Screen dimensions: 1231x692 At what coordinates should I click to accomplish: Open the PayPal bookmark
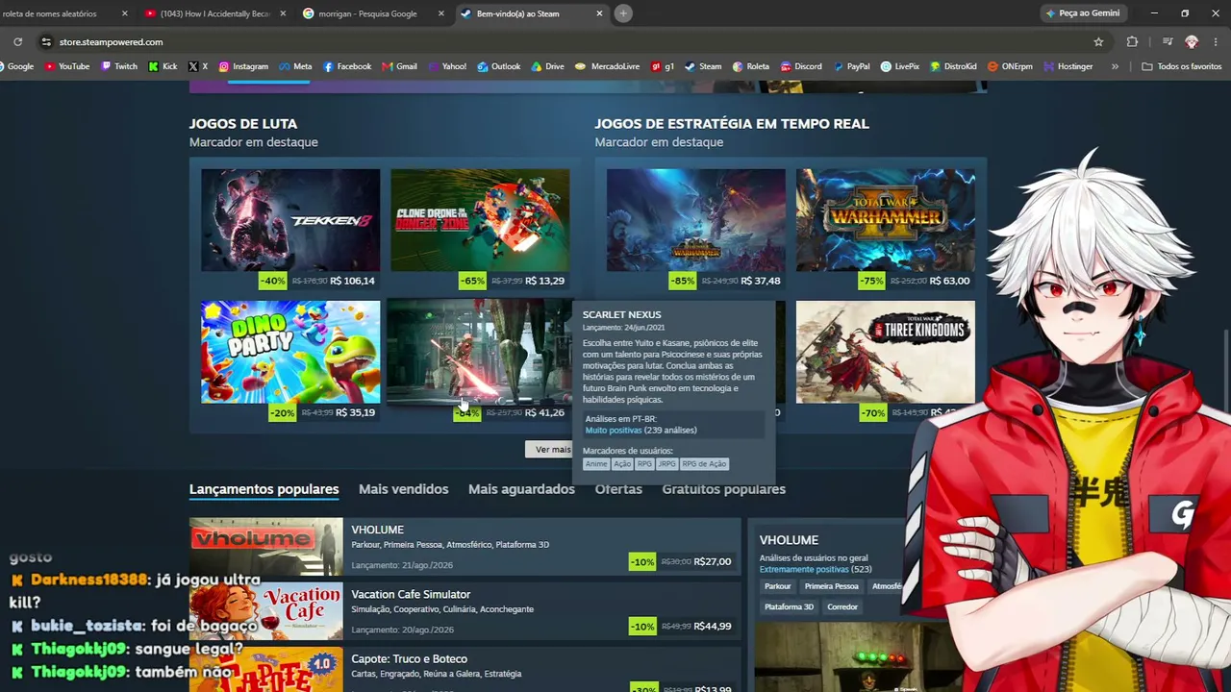click(851, 66)
